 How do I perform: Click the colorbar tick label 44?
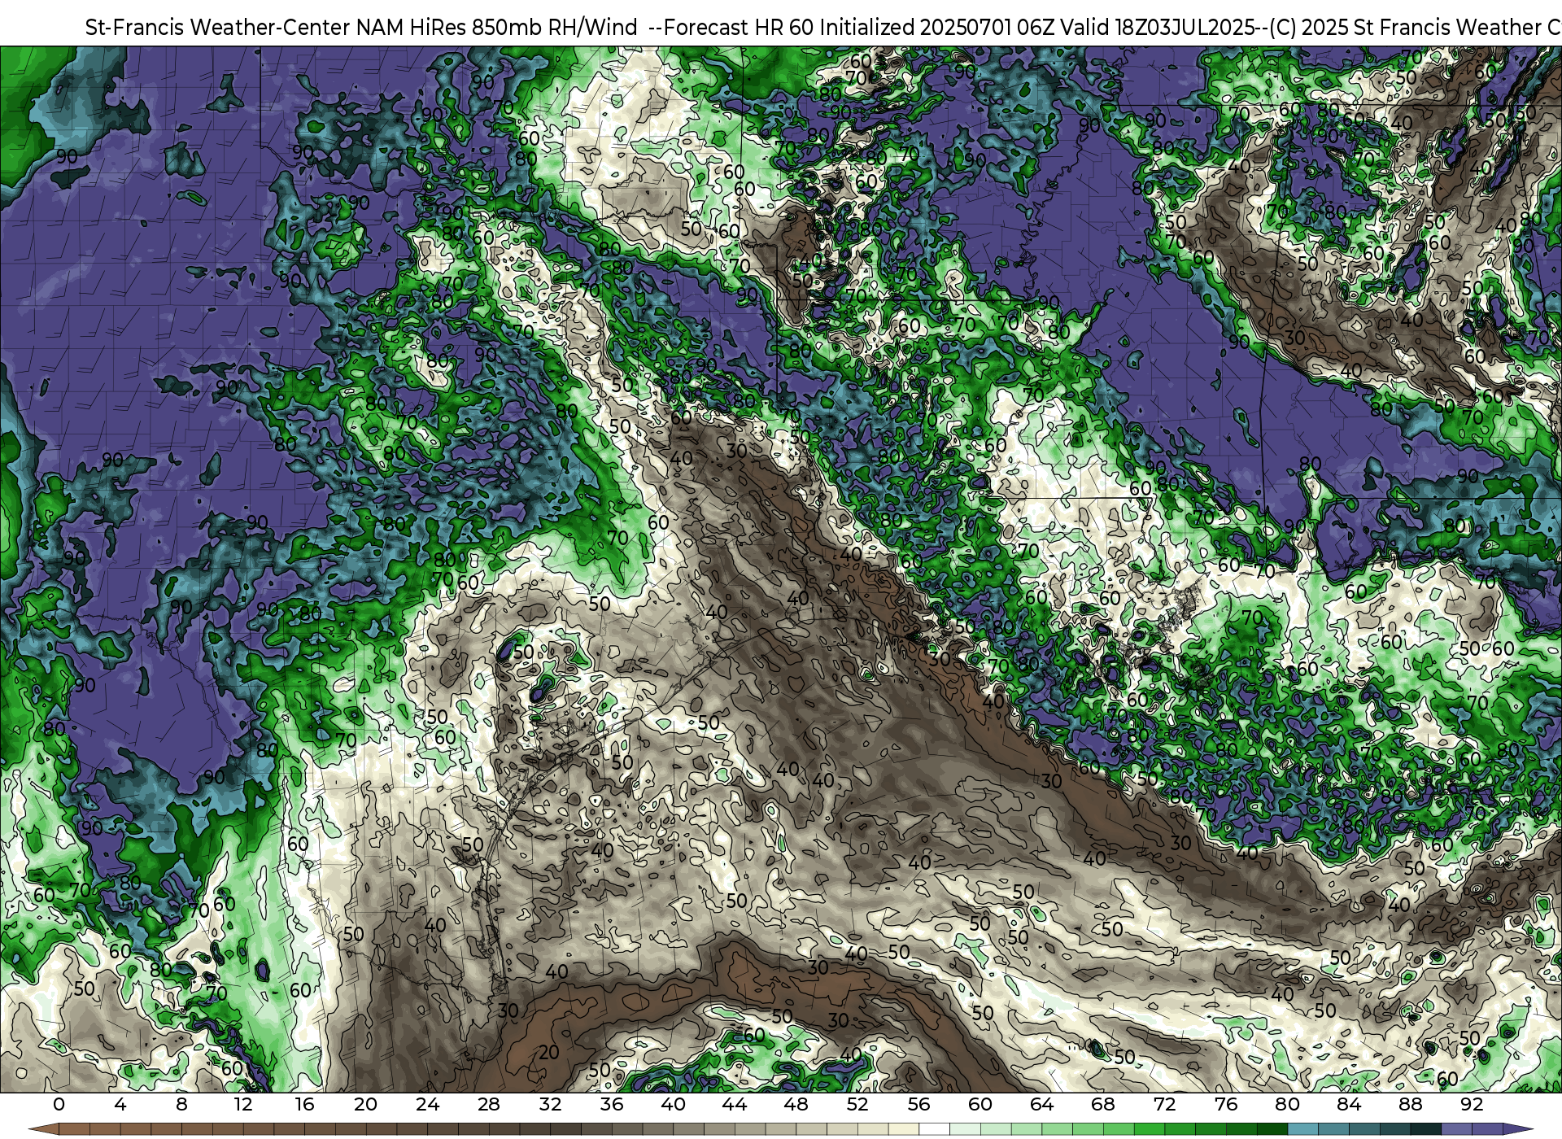[x=735, y=1104]
